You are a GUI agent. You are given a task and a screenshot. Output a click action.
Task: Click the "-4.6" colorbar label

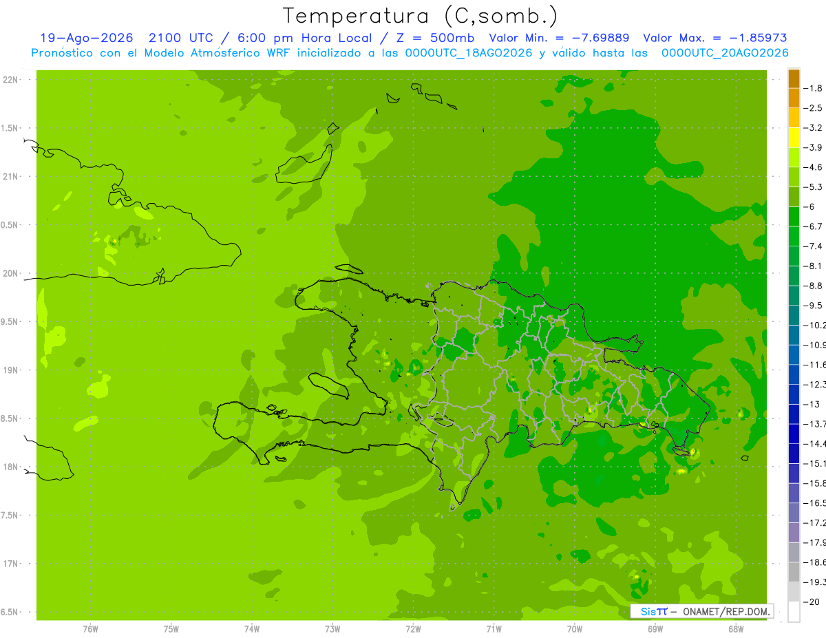coord(814,167)
